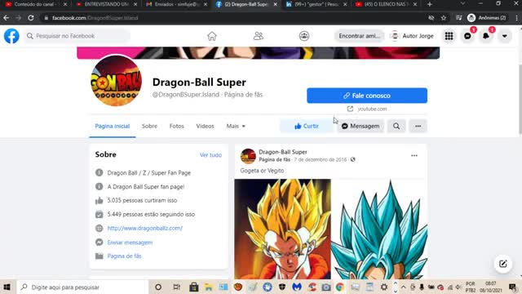
Task: Open the youtube.com external link
Action: pyautogui.click(x=367, y=109)
